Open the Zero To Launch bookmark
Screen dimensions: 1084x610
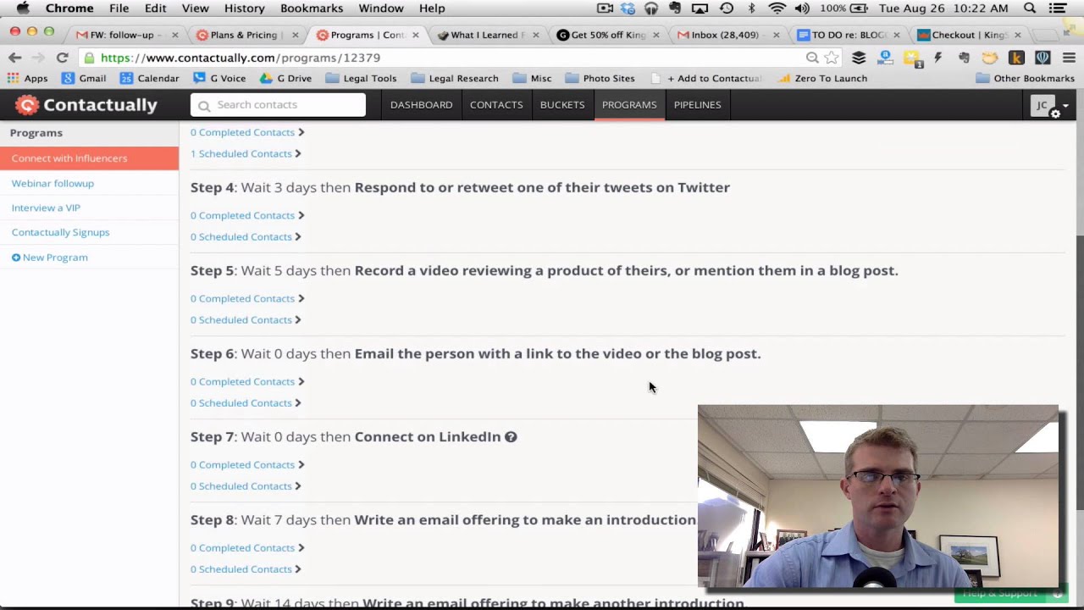tap(822, 78)
